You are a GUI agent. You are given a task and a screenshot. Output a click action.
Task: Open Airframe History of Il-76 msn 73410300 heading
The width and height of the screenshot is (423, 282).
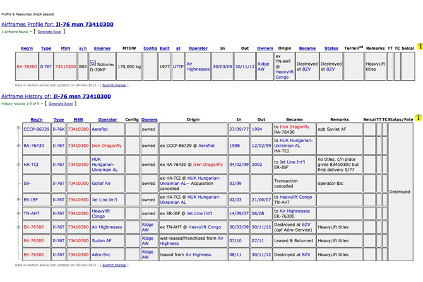(x=56, y=97)
